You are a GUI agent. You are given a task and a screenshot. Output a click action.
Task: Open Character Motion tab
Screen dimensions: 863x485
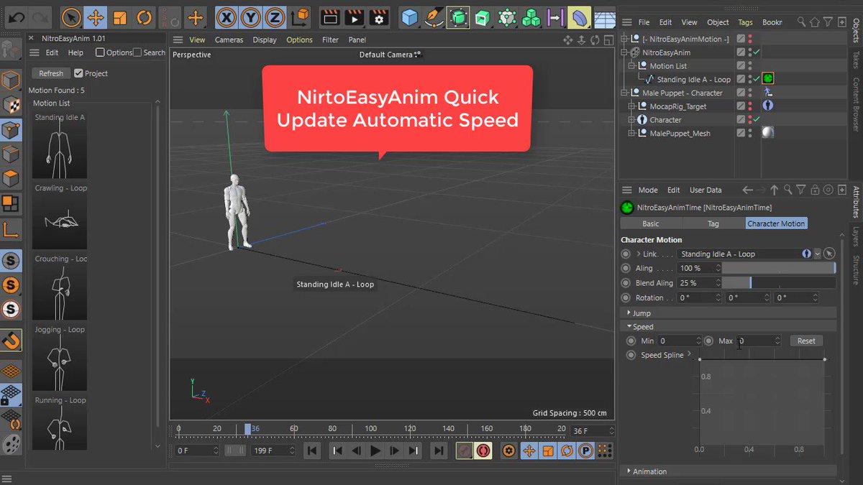point(776,223)
